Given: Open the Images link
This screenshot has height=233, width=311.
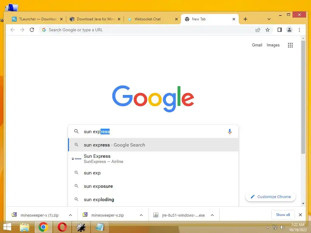Looking at the screenshot, I should click(273, 45).
